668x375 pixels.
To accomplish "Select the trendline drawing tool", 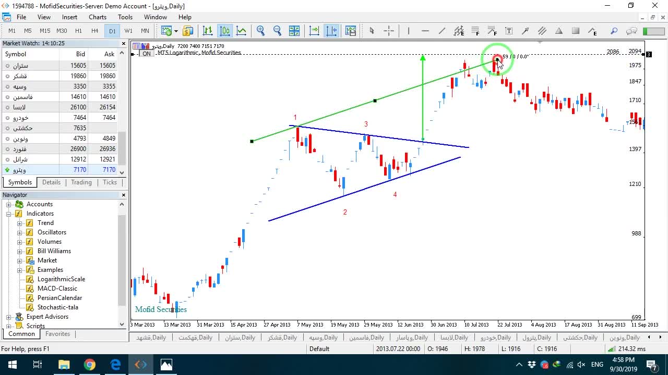I will 442,31.
